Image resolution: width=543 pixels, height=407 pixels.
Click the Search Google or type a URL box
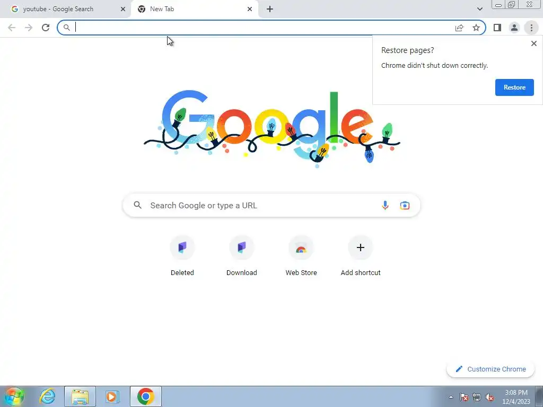click(271, 205)
